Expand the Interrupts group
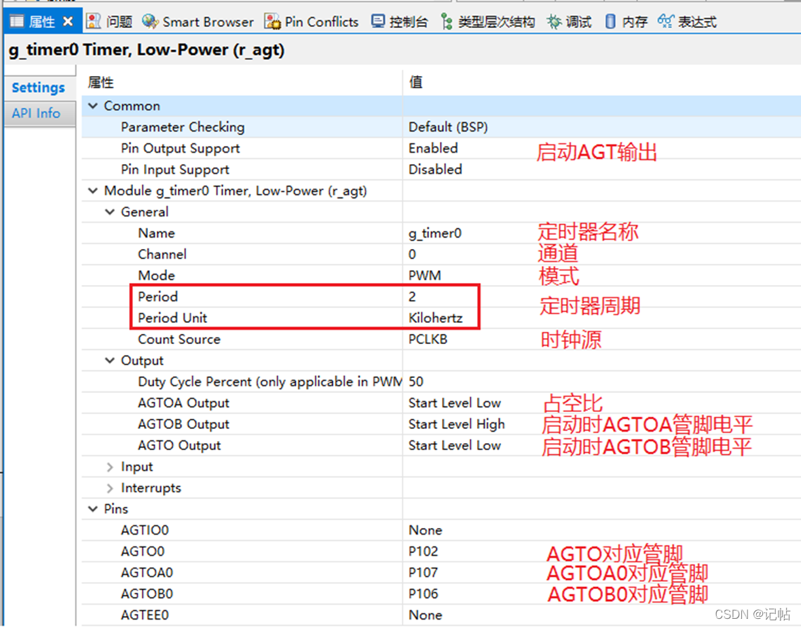 [110, 488]
